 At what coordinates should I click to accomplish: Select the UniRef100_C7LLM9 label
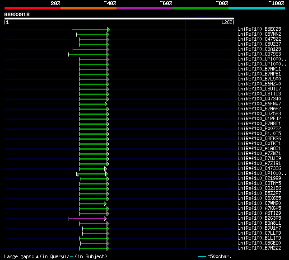[x=259, y=233]
